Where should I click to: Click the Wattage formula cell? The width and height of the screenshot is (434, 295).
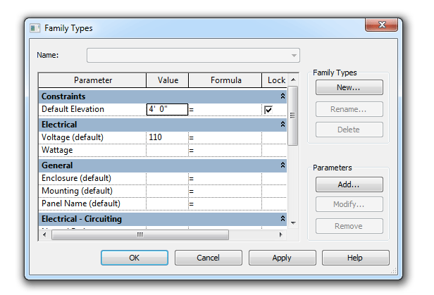click(225, 151)
